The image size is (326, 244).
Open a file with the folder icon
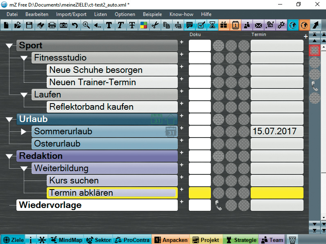[x=18, y=25]
